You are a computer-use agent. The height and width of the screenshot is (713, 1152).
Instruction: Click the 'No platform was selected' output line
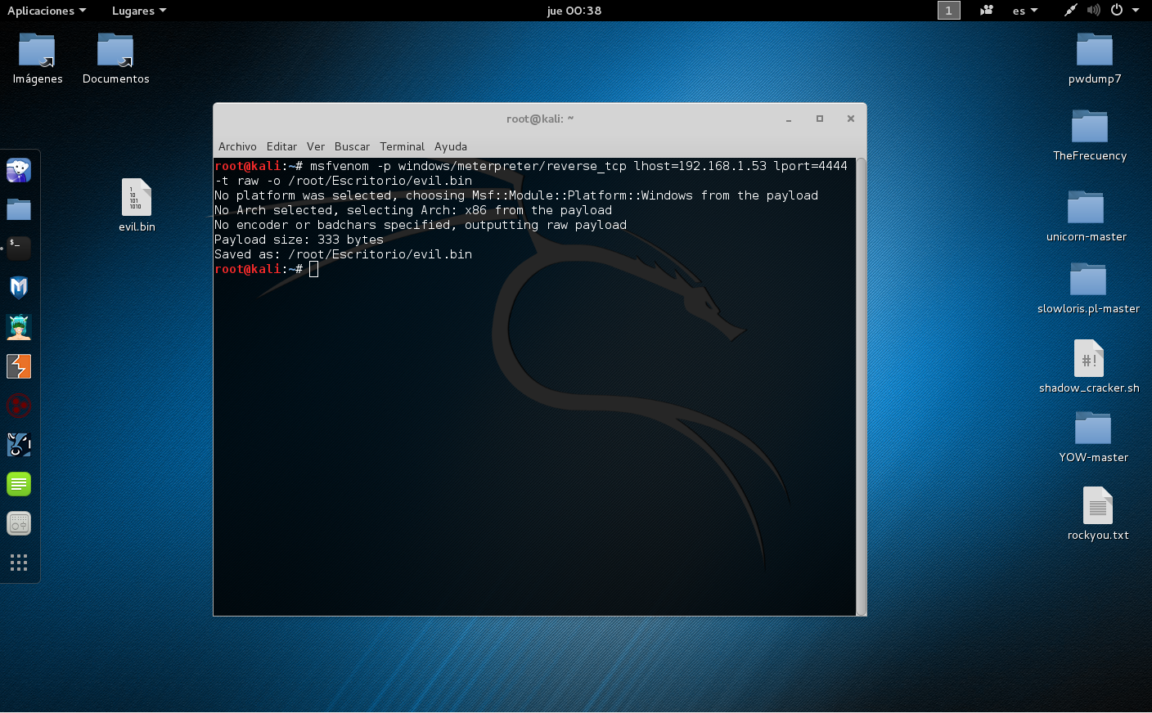click(x=516, y=195)
